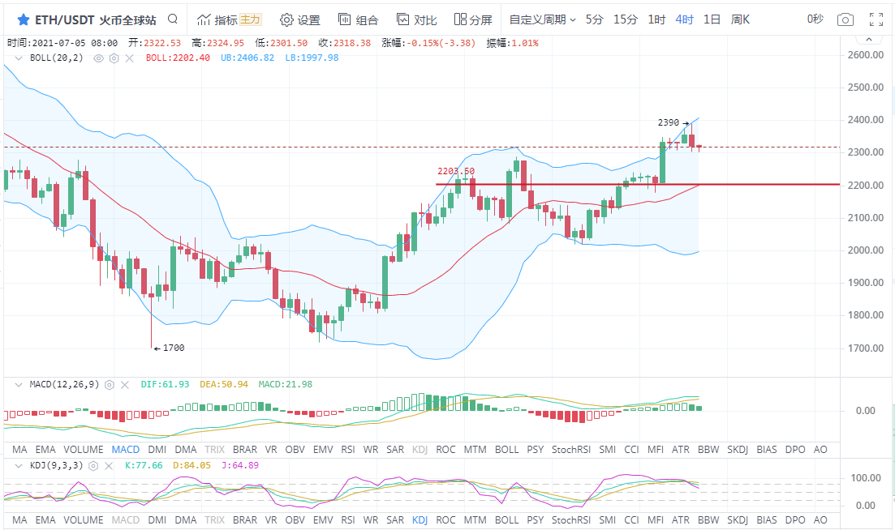The width and height of the screenshot is (895, 530).
Task: Select ATR tab in bottom indicator row
Action: point(681,520)
